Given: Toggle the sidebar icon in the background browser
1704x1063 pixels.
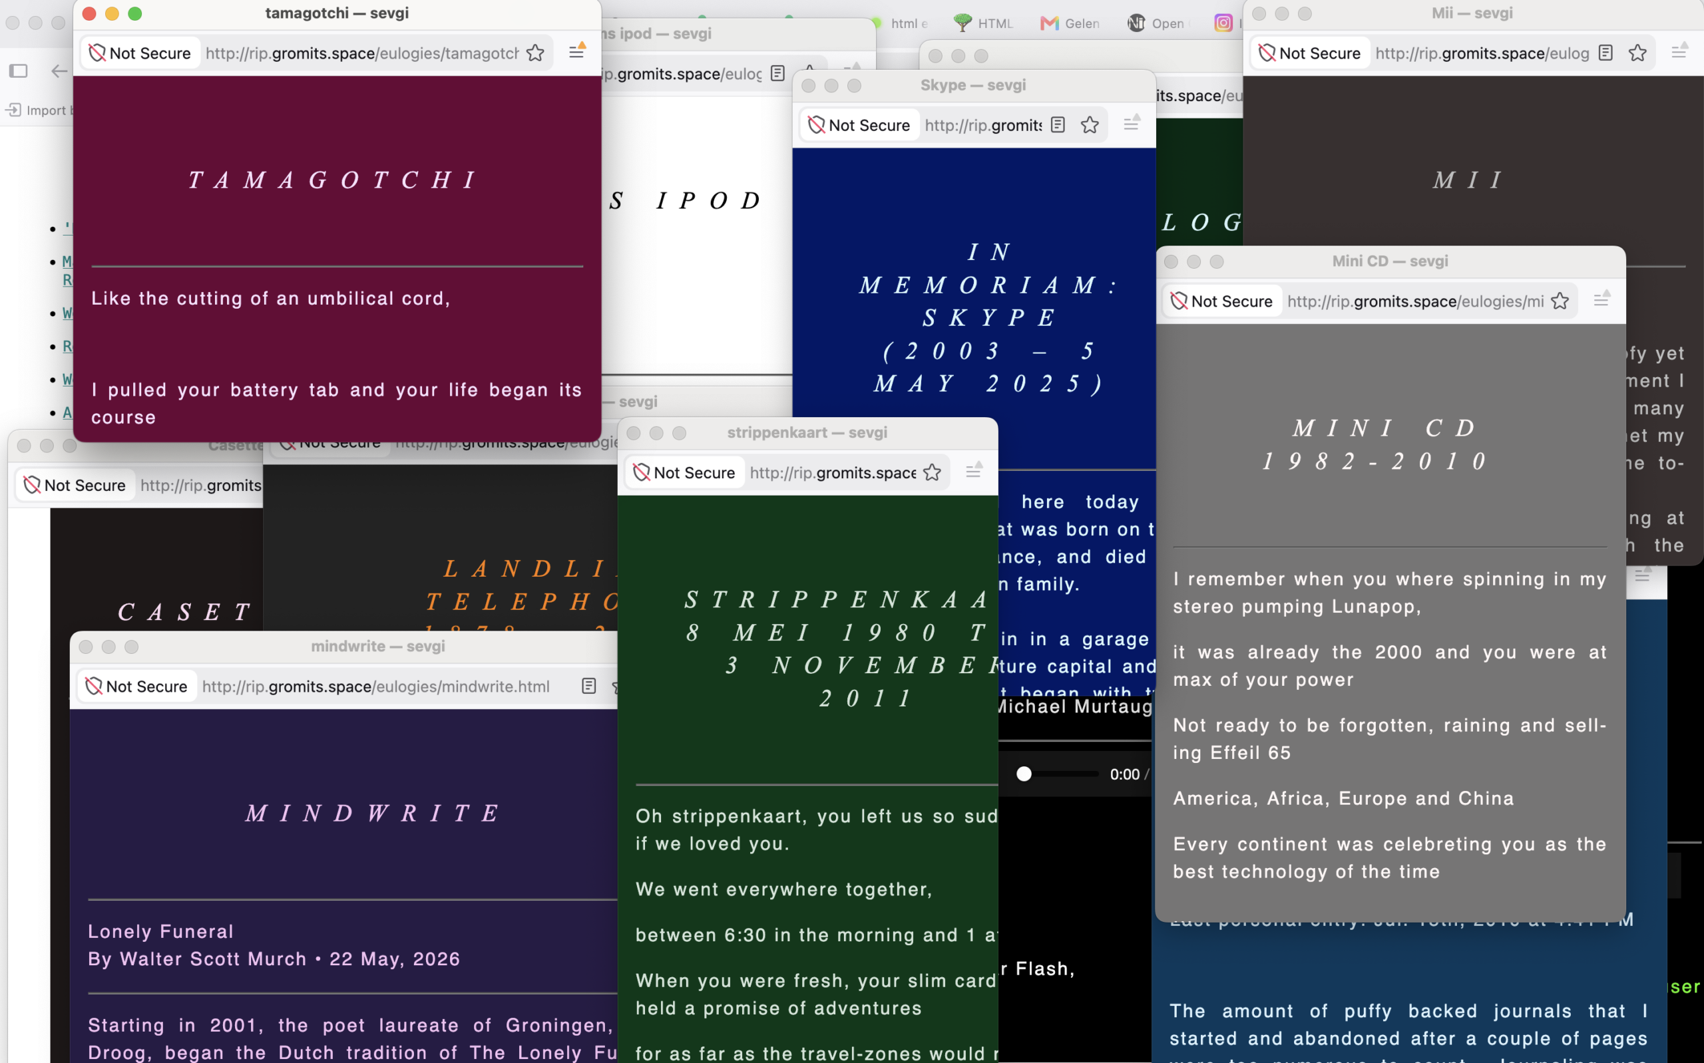Looking at the screenshot, I should [x=18, y=71].
